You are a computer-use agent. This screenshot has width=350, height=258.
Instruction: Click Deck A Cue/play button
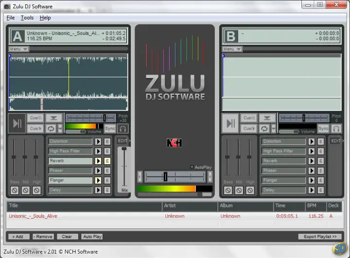coord(35,129)
